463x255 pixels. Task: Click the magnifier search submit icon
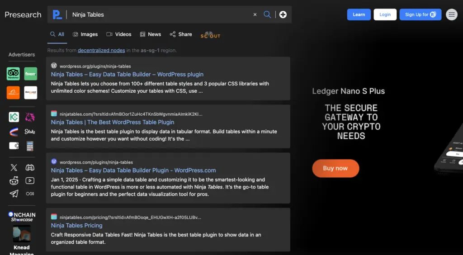point(267,14)
